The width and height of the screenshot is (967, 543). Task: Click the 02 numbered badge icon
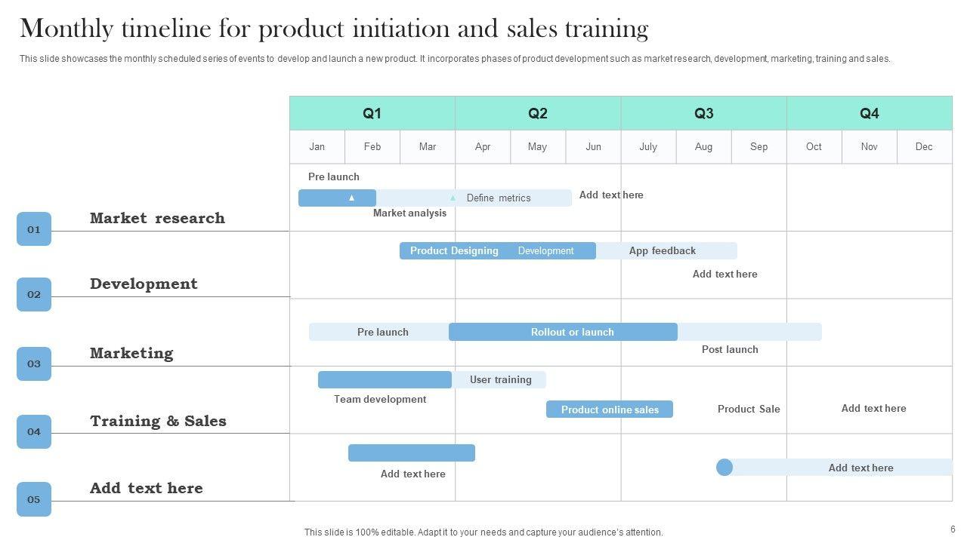[x=34, y=295]
